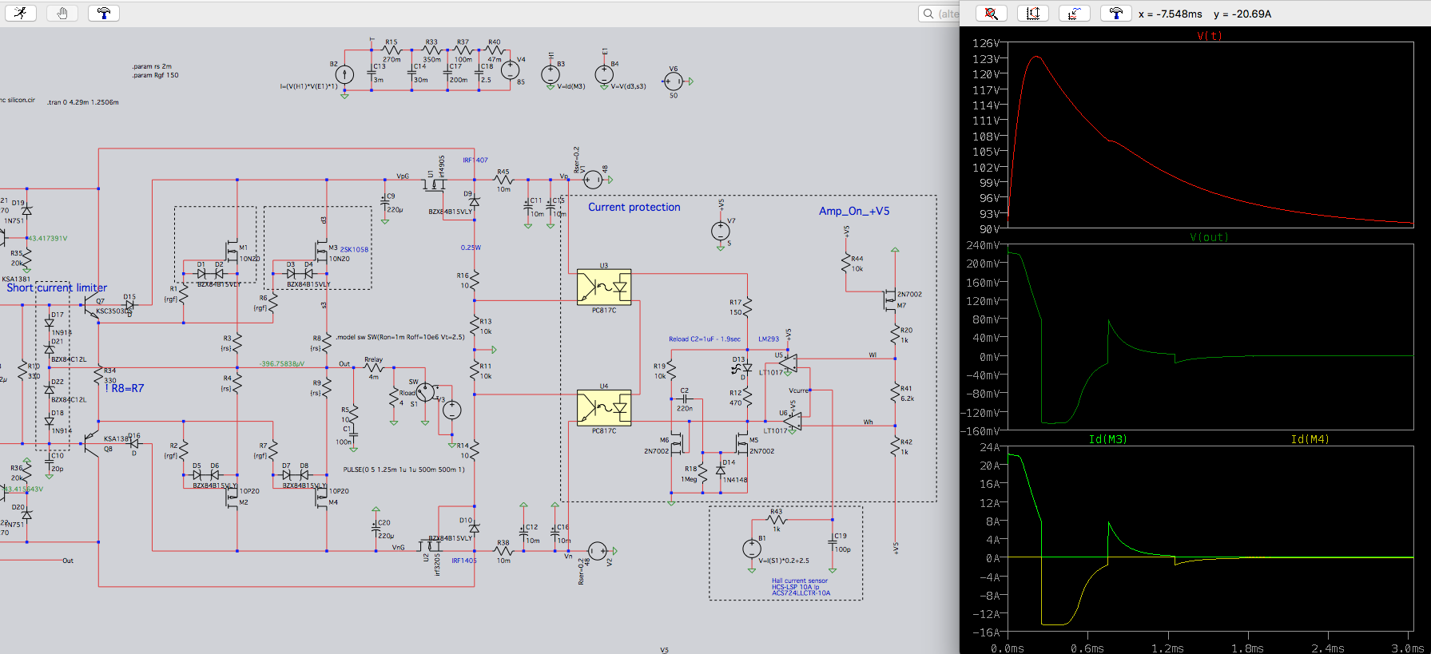Viewport: 1431px width, 654px height.
Task: Open Control Panel hammer in schematic toolbar
Action: click(x=104, y=13)
